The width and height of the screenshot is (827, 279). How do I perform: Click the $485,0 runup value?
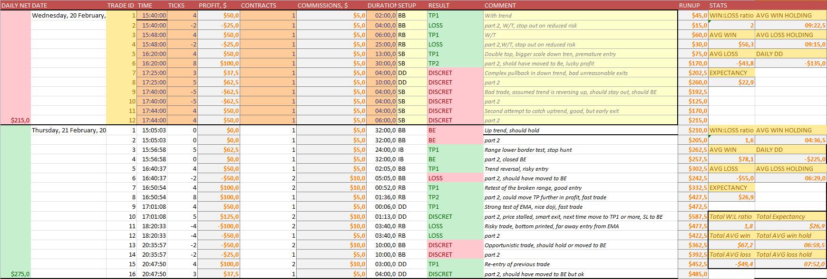[x=693, y=274]
